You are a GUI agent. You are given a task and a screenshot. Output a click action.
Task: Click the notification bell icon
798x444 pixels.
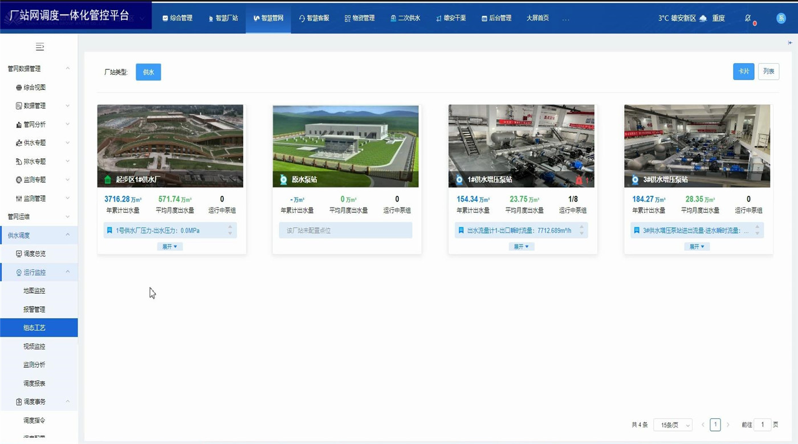748,18
